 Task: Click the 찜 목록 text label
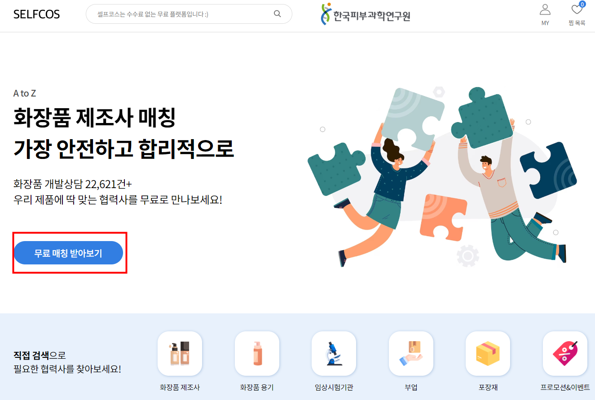coord(577,23)
